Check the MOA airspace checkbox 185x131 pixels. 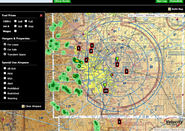[5, 73]
